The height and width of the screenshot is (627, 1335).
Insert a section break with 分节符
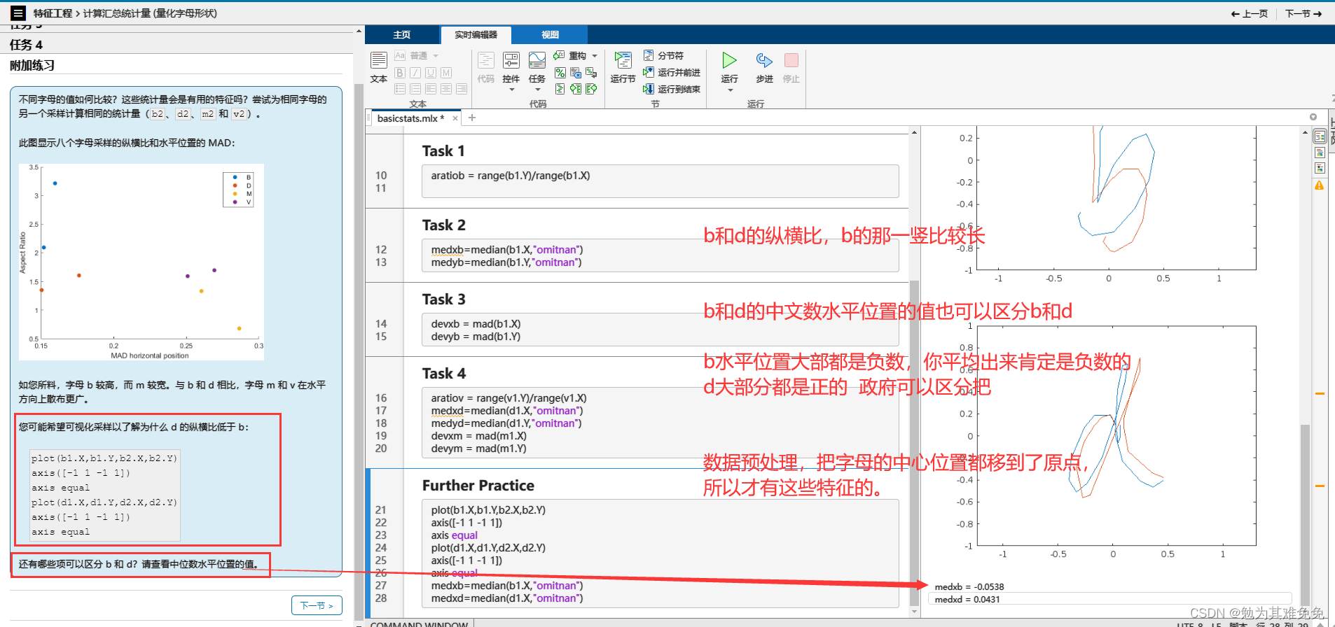(663, 55)
